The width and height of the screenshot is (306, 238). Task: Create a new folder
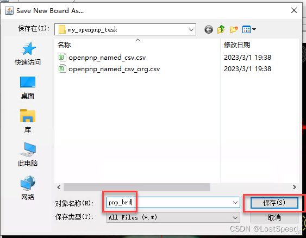[234, 29]
